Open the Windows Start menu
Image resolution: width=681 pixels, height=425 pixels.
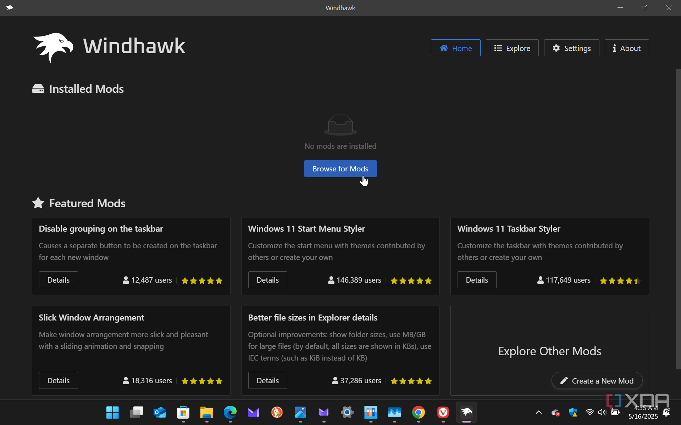point(112,412)
